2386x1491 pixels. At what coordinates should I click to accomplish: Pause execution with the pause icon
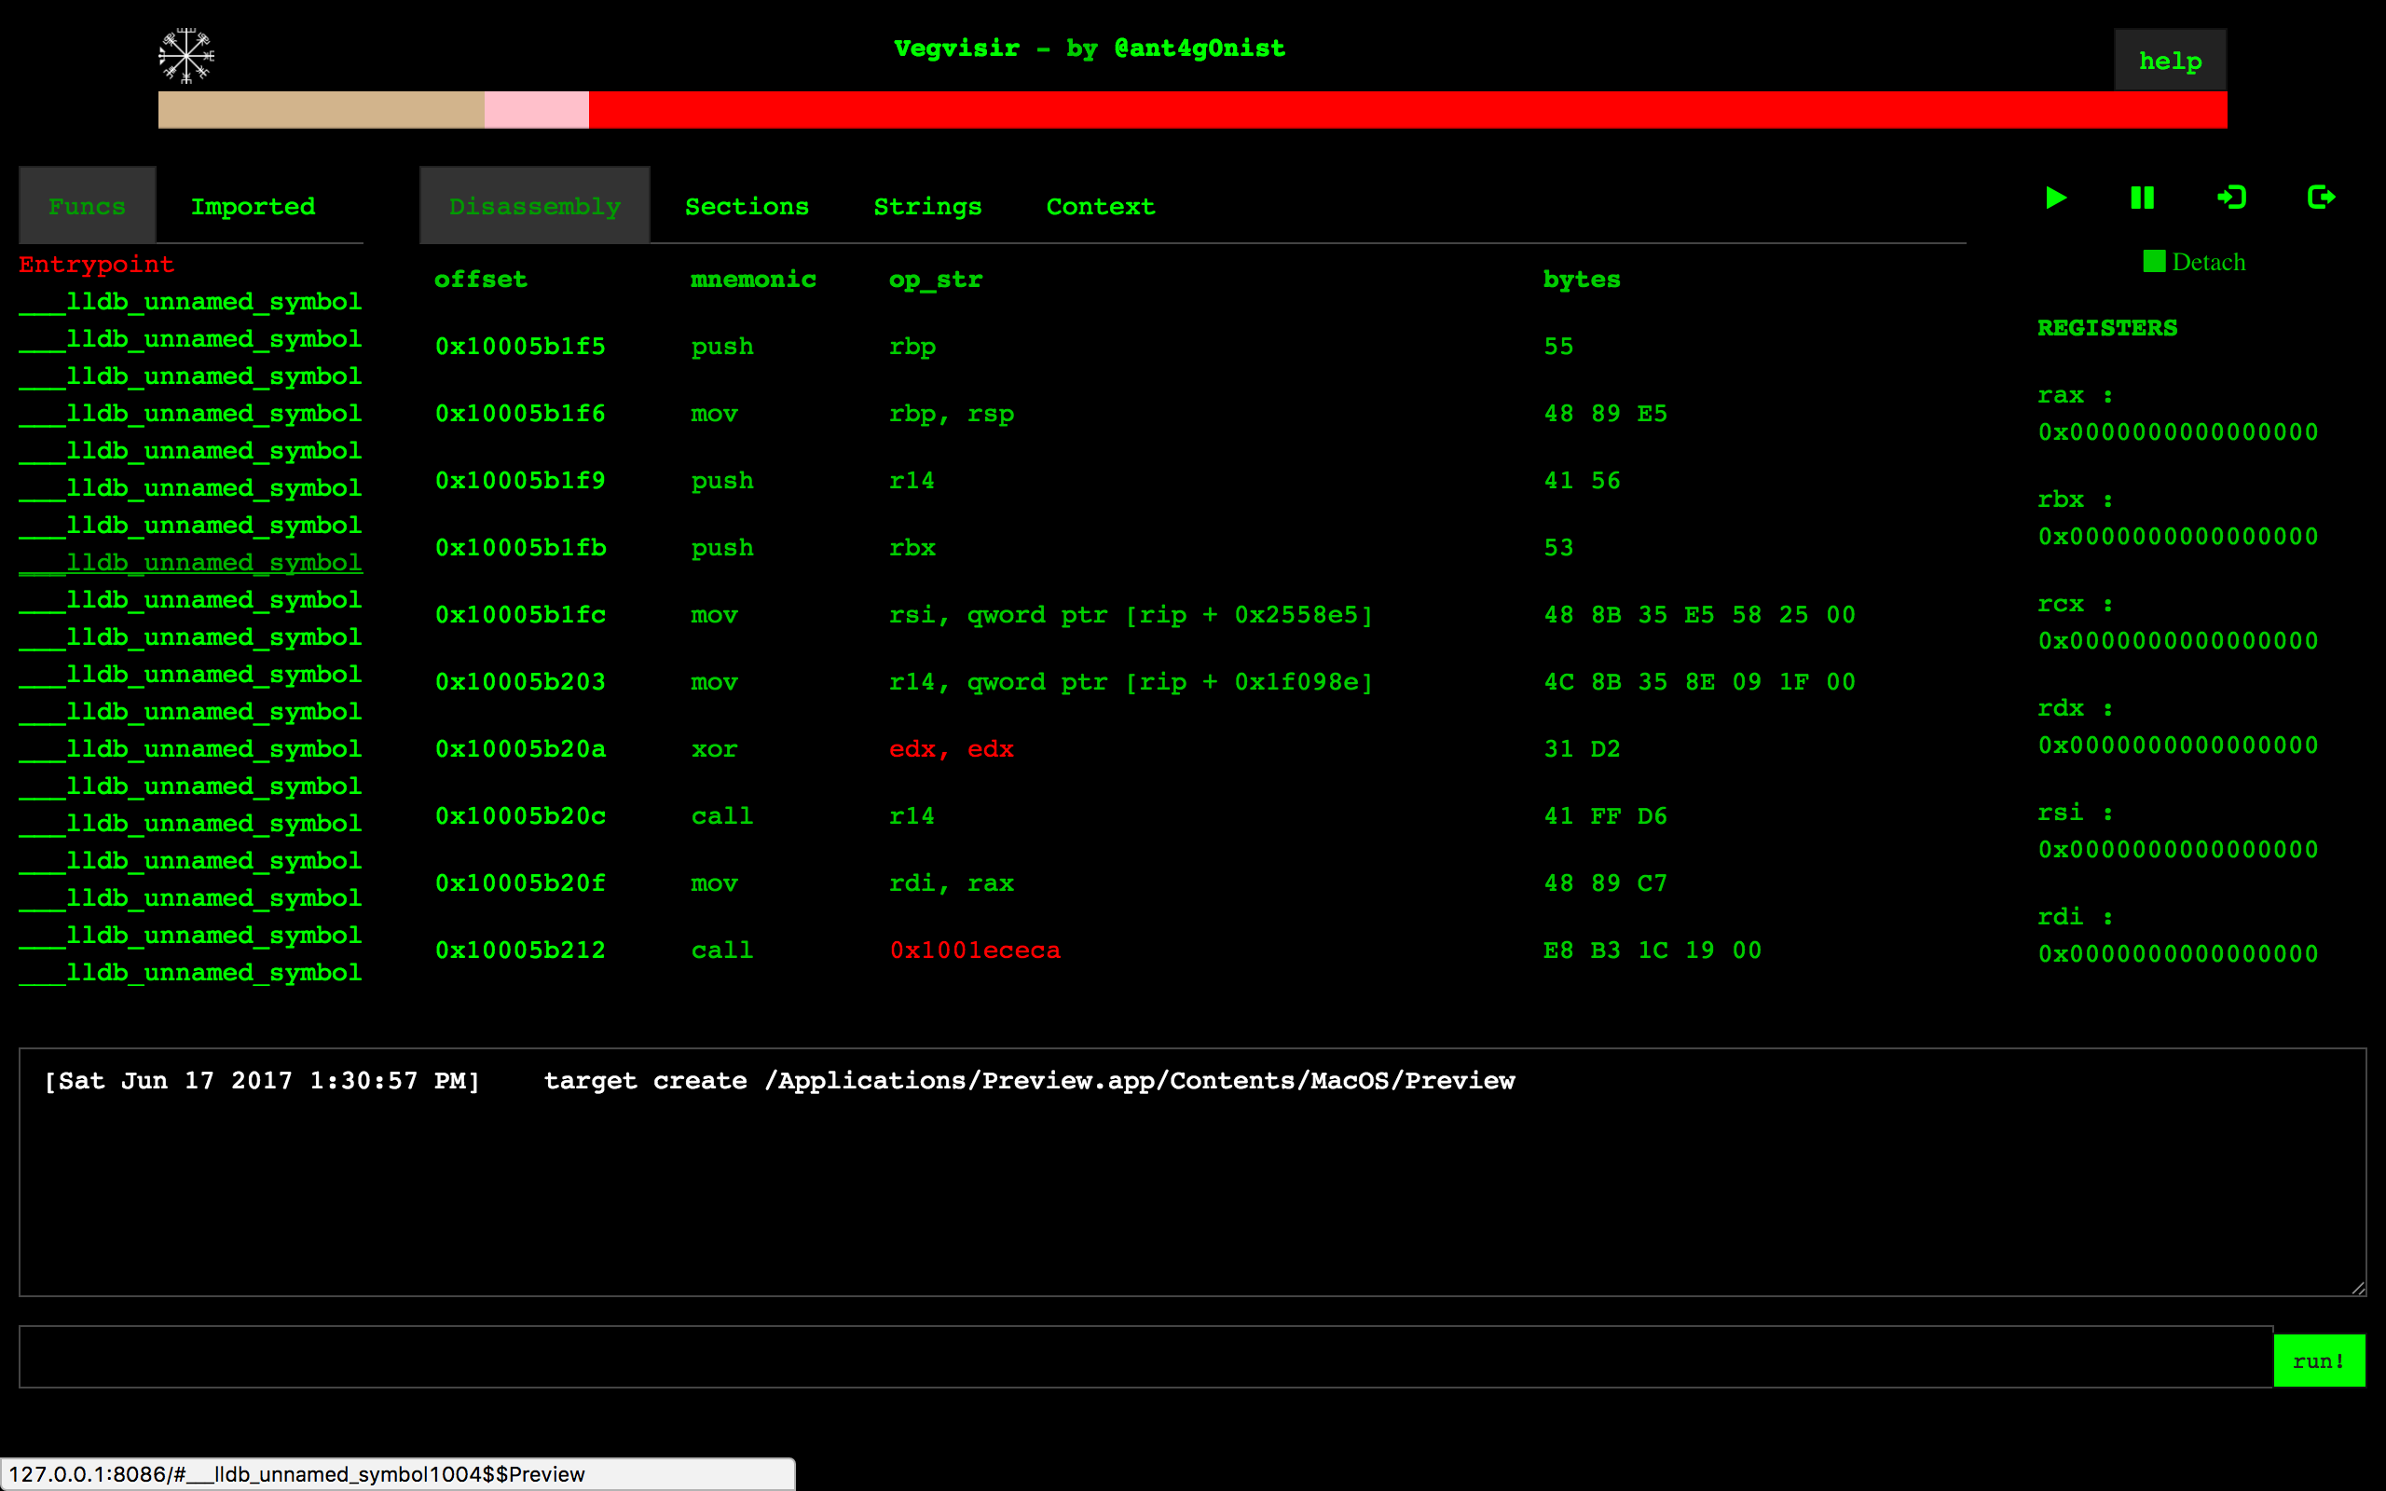coord(2143,198)
